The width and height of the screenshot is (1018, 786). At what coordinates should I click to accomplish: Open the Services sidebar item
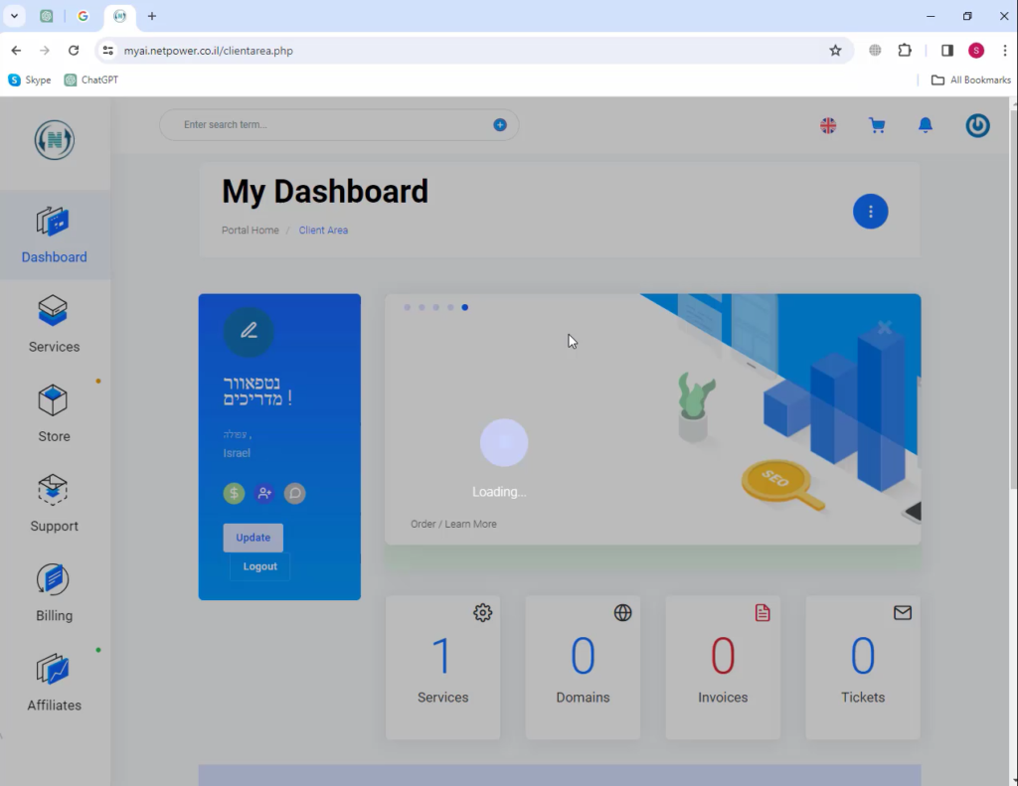click(54, 324)
